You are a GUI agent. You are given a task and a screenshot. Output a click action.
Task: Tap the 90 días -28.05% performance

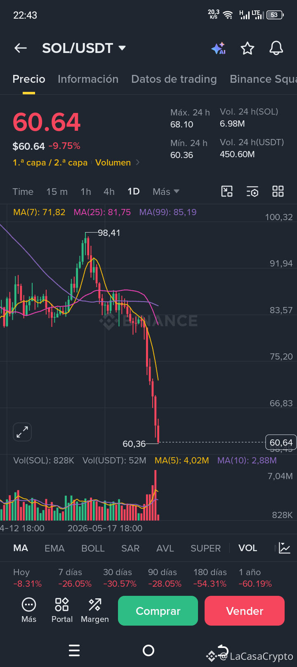165,578
